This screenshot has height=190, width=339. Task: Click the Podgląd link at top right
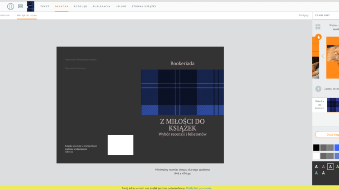point(304,15)
